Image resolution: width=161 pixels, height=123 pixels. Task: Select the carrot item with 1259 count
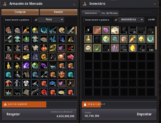pos(26,30)
